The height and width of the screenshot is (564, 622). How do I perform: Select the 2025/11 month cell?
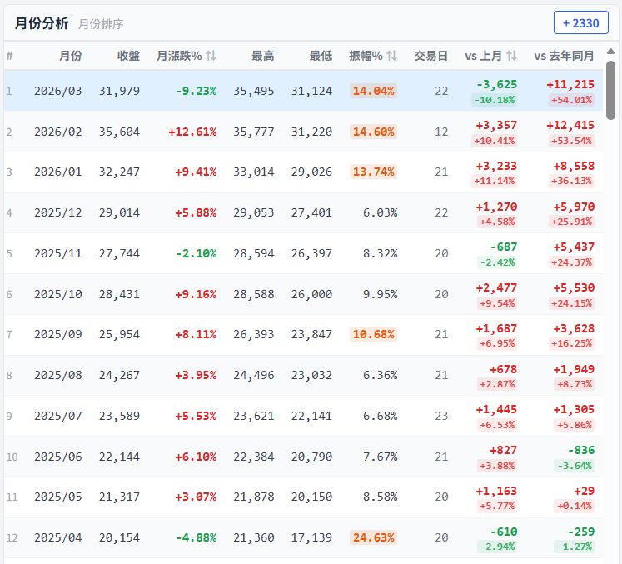point(58,253)
